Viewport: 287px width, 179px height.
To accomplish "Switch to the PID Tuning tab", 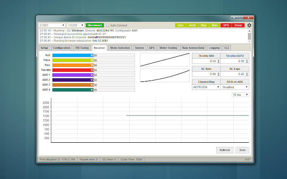I will pos(82,47).
